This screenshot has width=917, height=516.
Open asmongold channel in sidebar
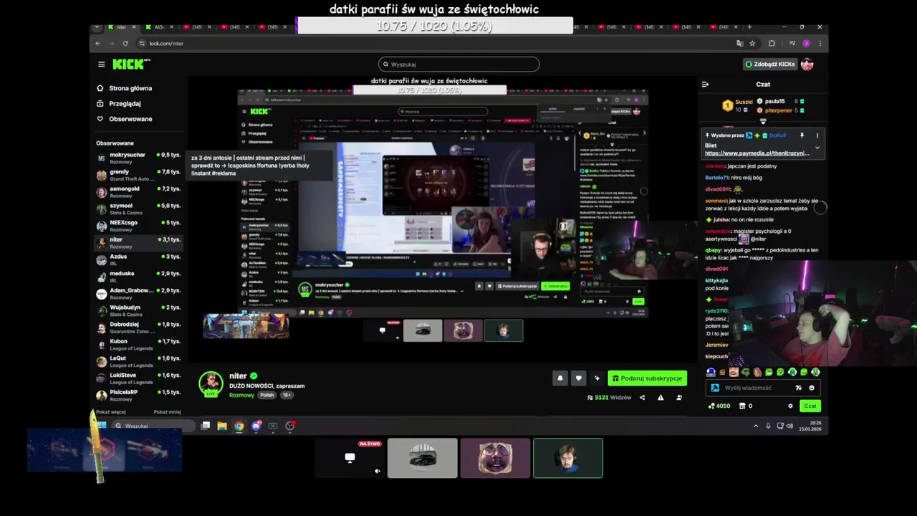[138, 191]
